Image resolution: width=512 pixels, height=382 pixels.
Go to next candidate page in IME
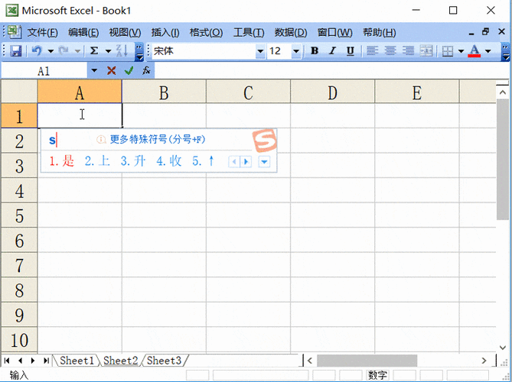246,161
